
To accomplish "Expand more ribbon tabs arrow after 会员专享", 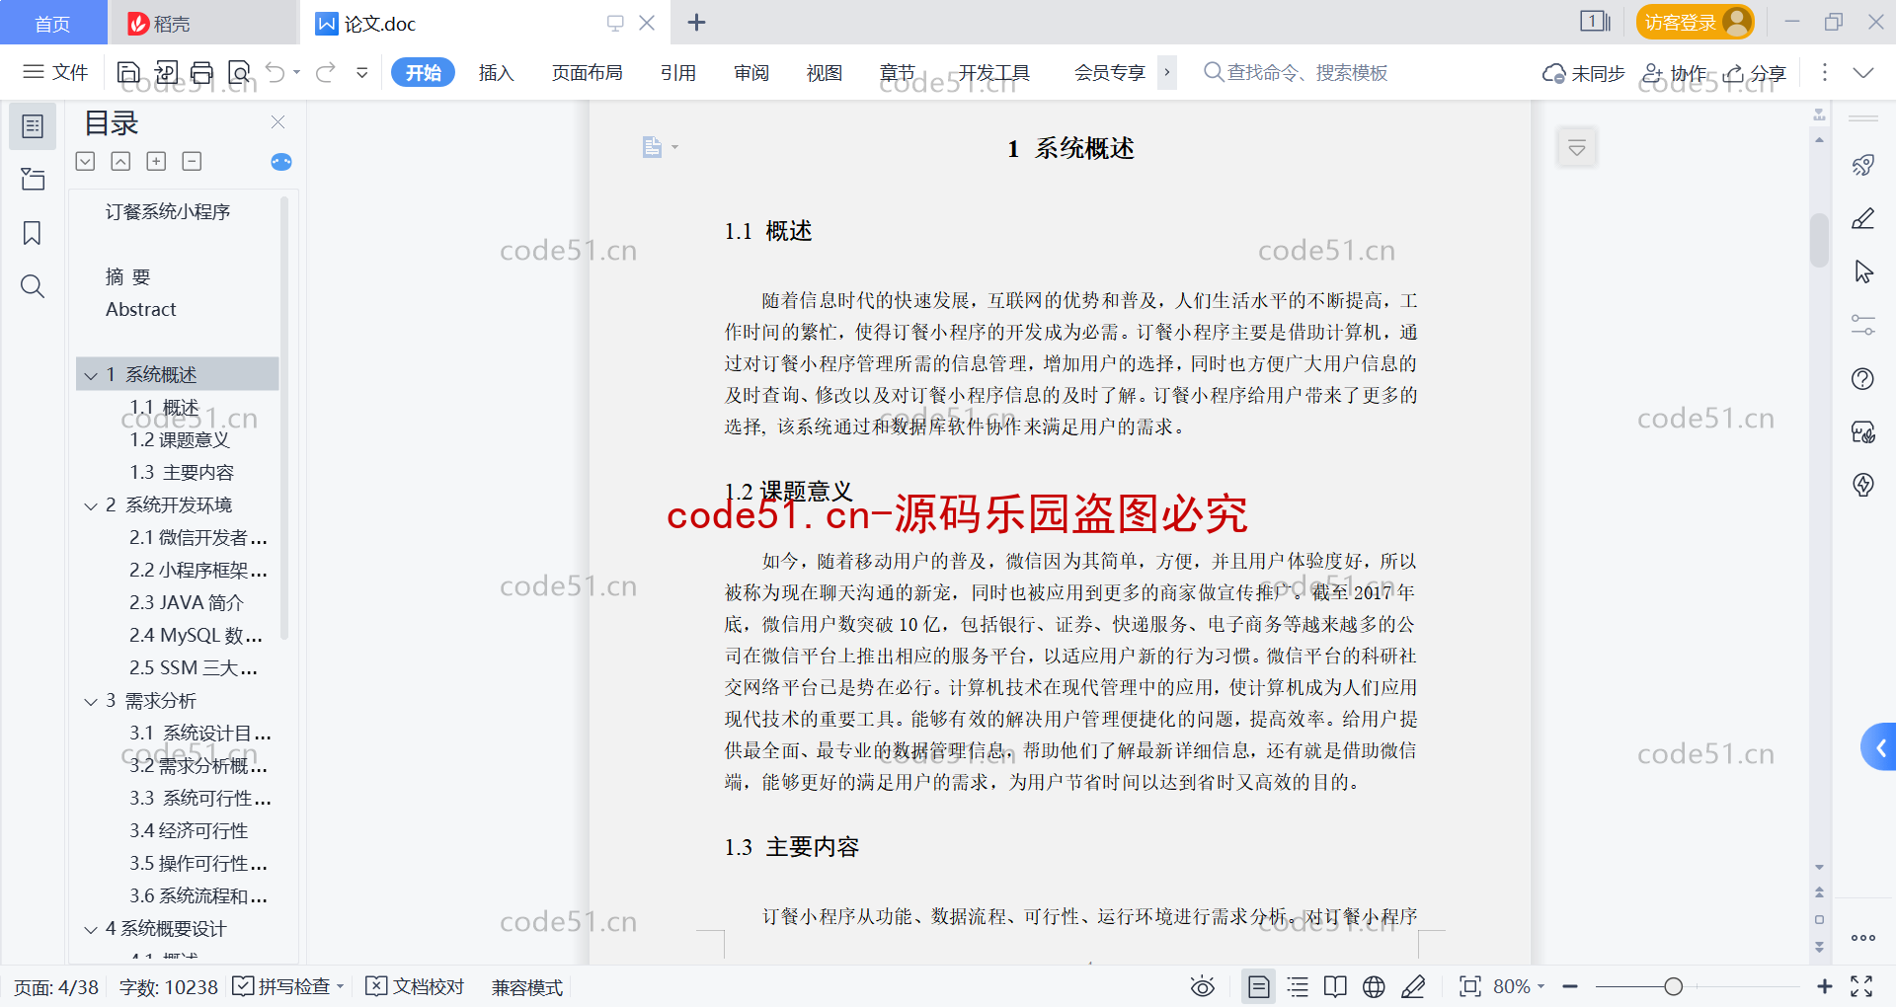I will (1167, 72).
